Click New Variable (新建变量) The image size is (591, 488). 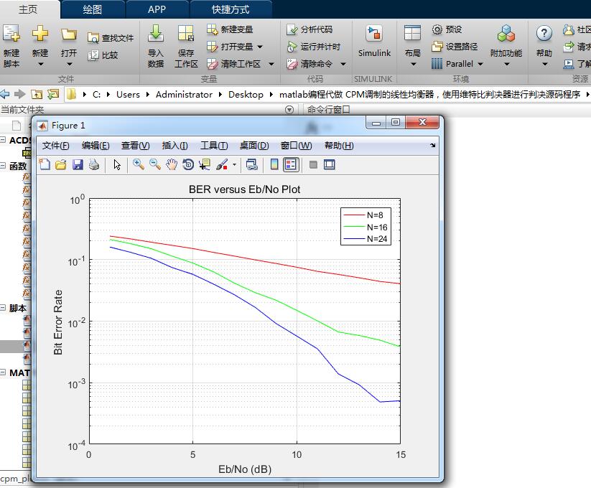coord(230,29)
